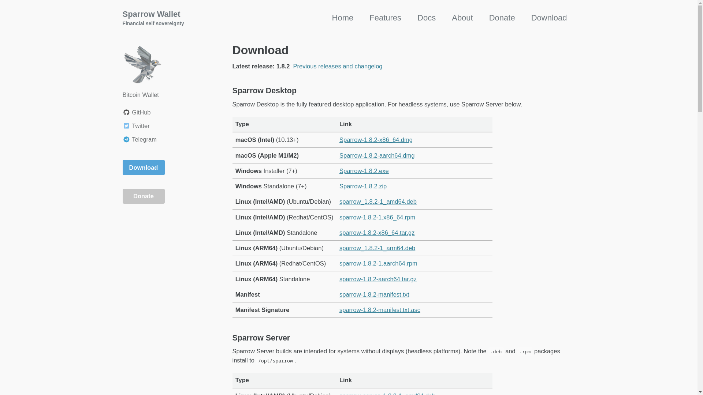The width and height of the screenshot is (703, 395).
Task: Download the Sparrow-1.8.2-aarch64.dmg file
Action: 377,156
